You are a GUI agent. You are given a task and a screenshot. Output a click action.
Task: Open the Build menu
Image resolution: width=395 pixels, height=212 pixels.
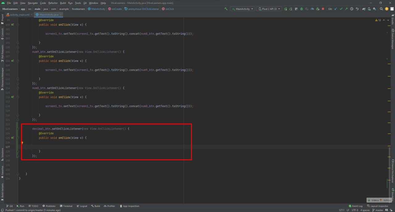point(63,3)
